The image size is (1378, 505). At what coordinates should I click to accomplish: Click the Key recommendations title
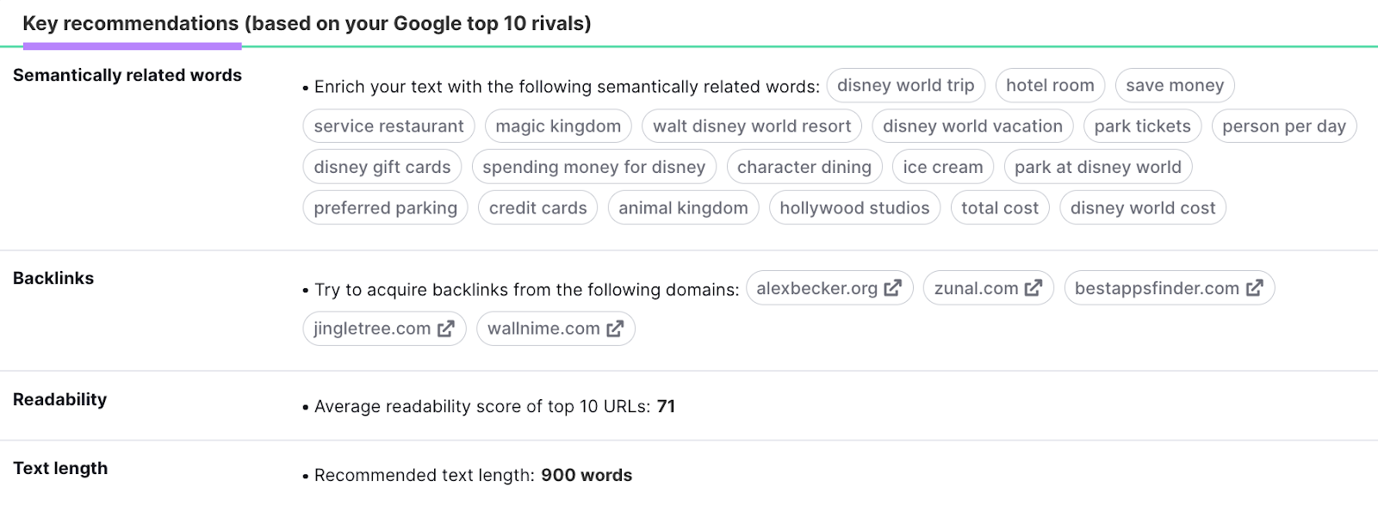click(x=307, y=23)
